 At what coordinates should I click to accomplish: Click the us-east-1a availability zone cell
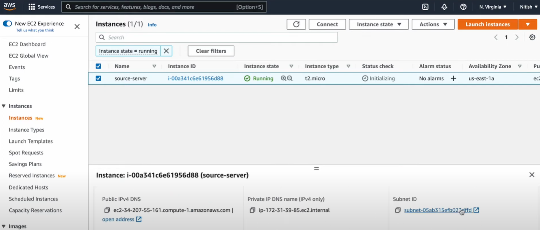pos(481,78)
